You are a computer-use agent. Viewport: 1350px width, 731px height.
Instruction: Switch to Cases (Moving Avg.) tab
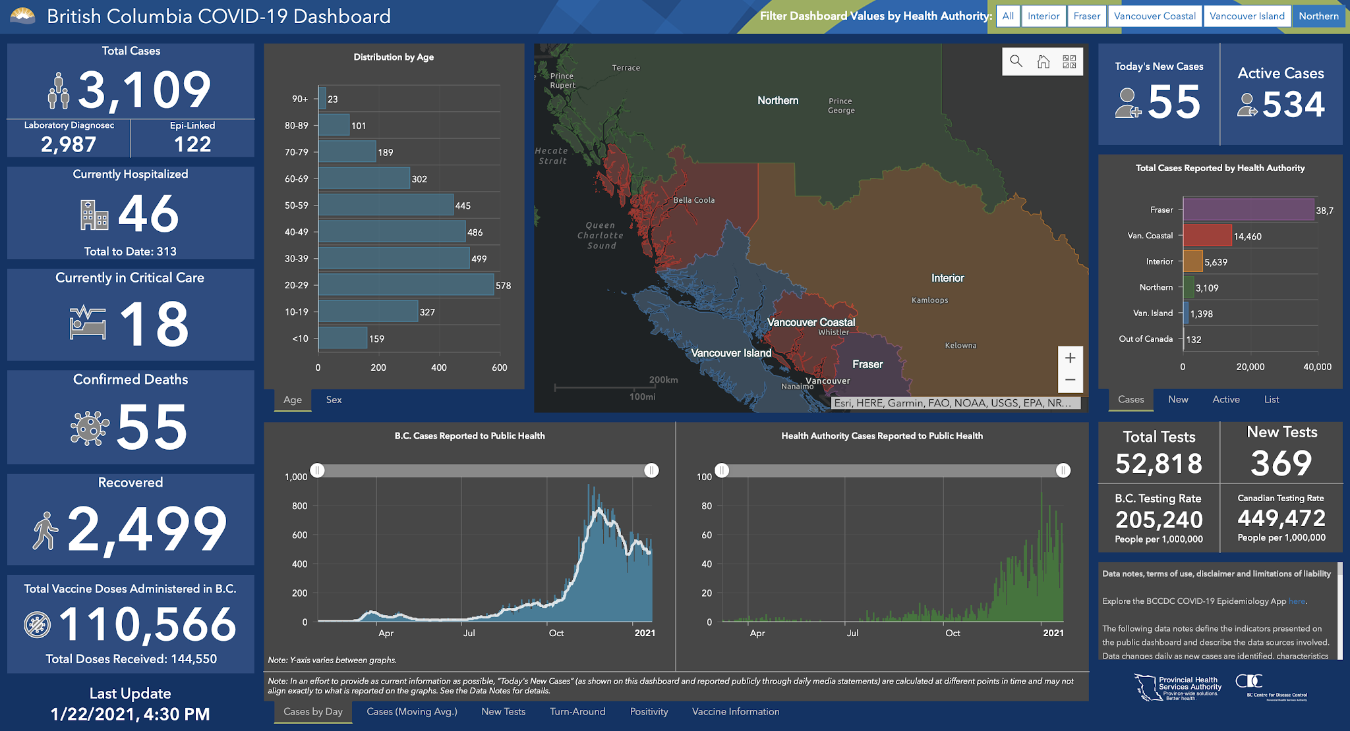pyautogui.click(x=411, y=712)
